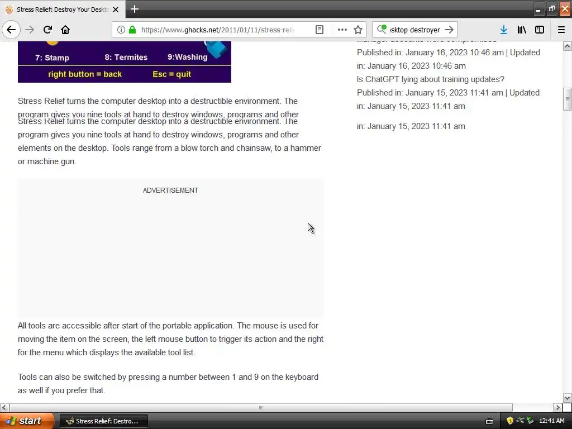Click the horizontal scrollbar thumb

coord(261,407)
